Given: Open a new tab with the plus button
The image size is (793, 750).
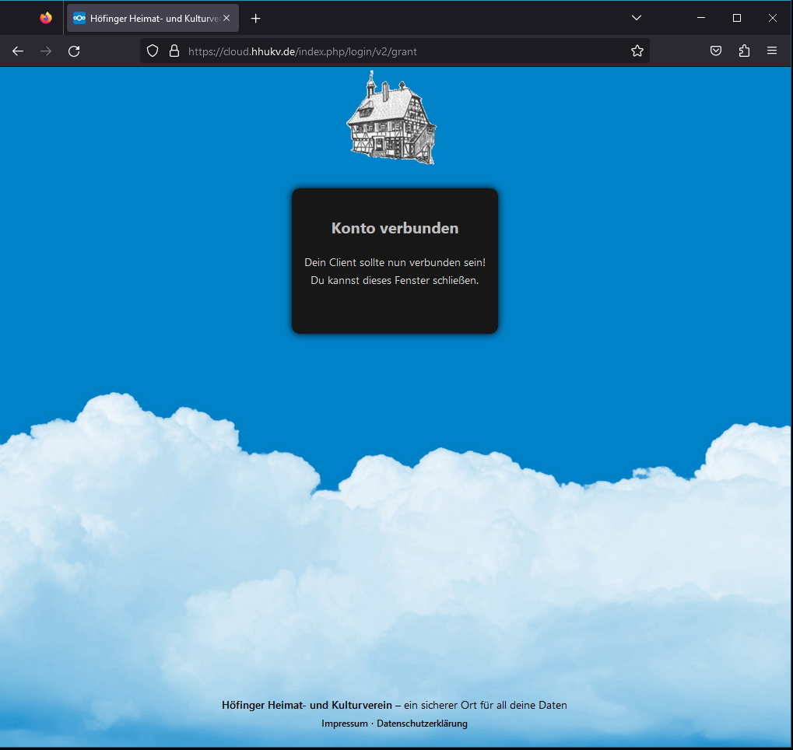Looking at the screenshot, I should pos(256,18).
